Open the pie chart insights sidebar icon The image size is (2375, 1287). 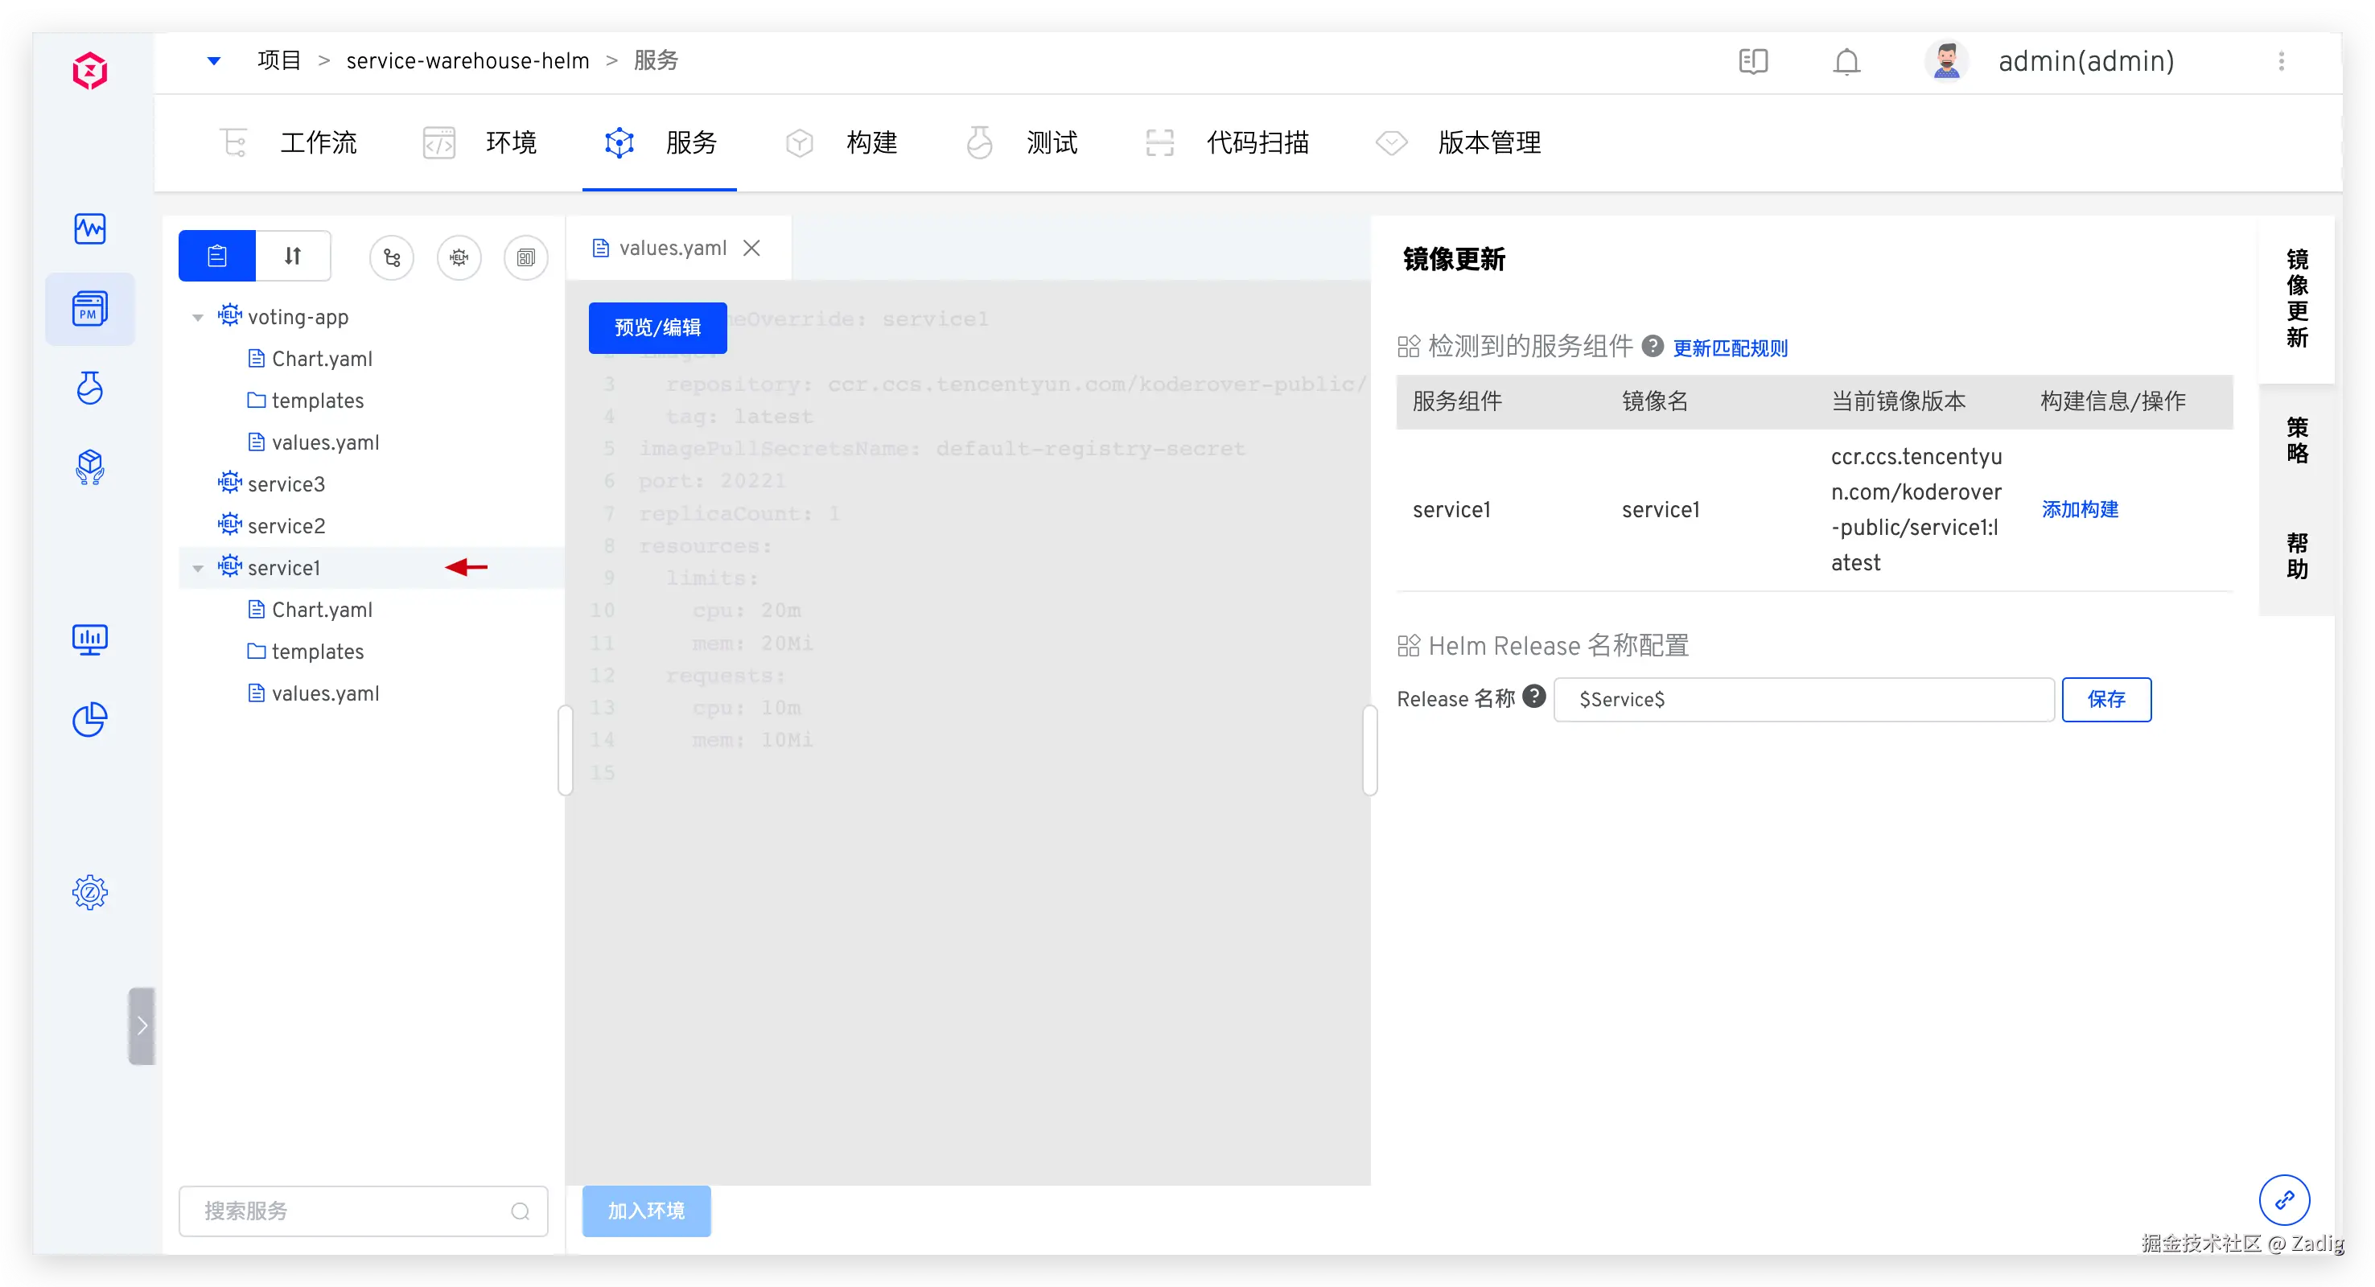[89, 719]
